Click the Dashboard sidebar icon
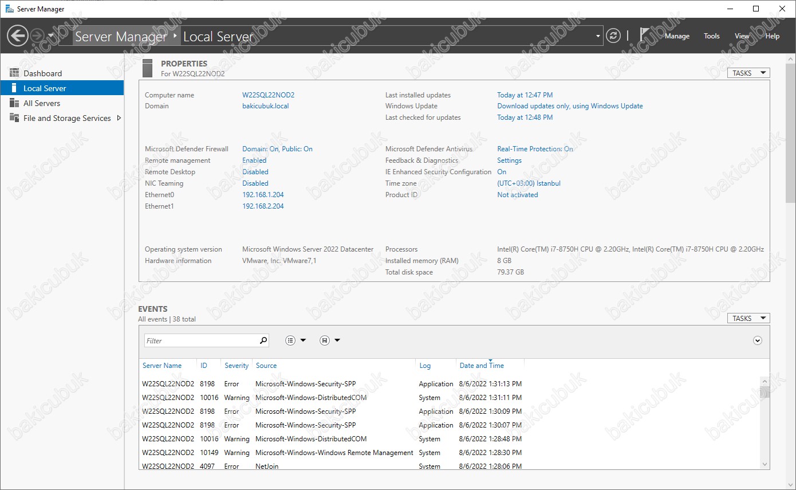The width and height of the screenshot is (796, 490). tap(14, 73)
